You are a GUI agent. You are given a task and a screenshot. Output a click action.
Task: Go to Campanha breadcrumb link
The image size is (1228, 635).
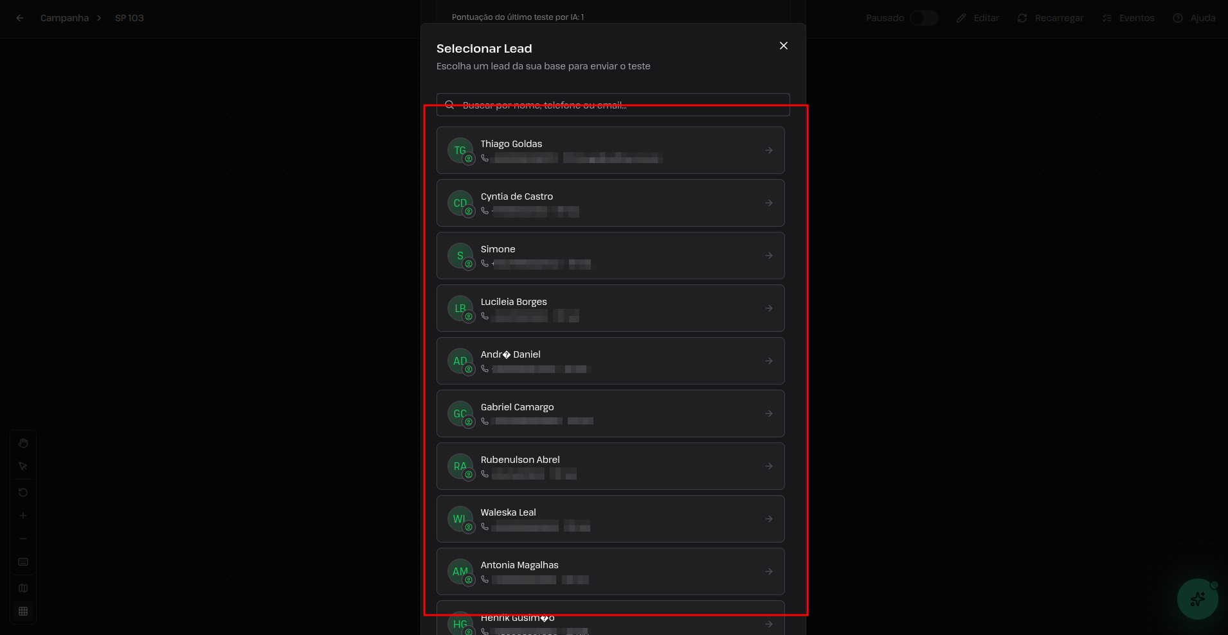click(64, 18)
